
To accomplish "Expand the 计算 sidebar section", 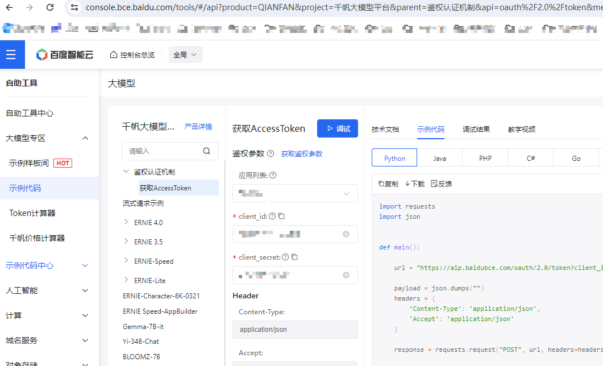I will tap(85, 315).
